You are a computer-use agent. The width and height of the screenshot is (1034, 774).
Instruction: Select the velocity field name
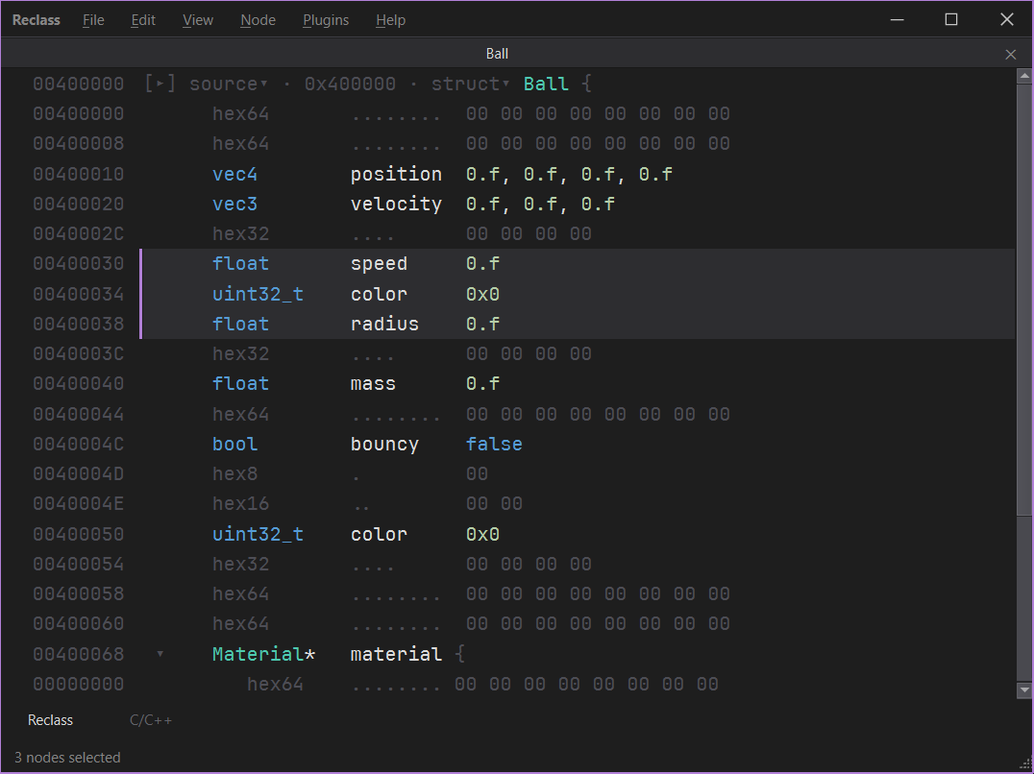pos(396,204)
